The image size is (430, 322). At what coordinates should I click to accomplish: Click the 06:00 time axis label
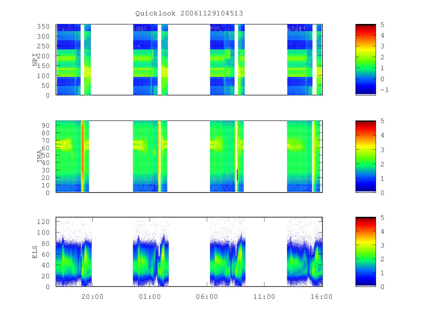(207, 297)
